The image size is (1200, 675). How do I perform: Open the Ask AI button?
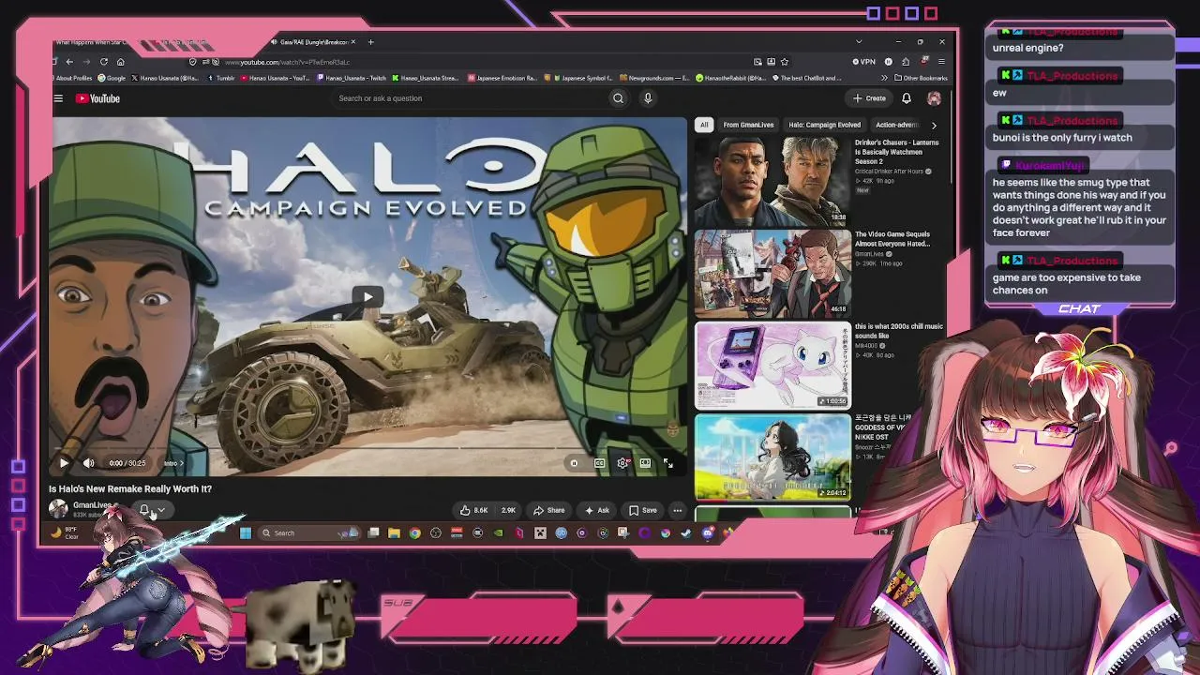pos(596,510)
